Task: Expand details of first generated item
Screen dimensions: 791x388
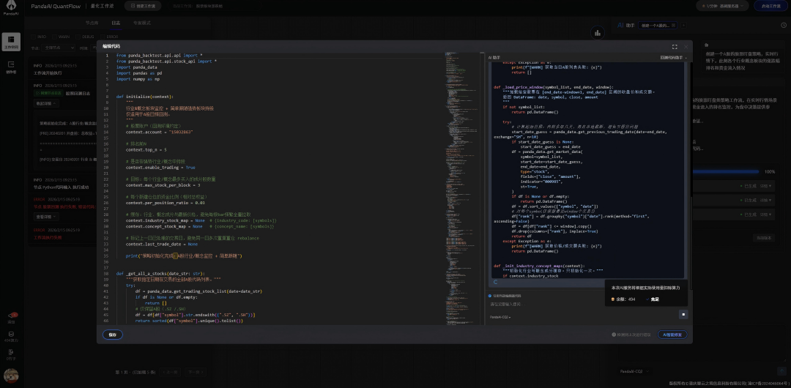Action: tap(767, 186)
